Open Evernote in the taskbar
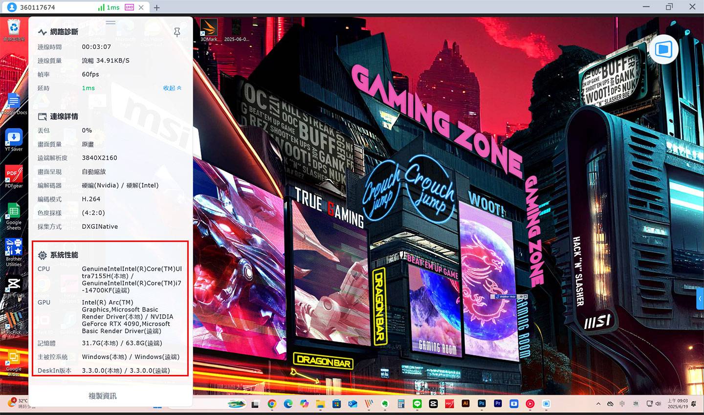The height and width of the screenshot is (415, 704). 385,404
